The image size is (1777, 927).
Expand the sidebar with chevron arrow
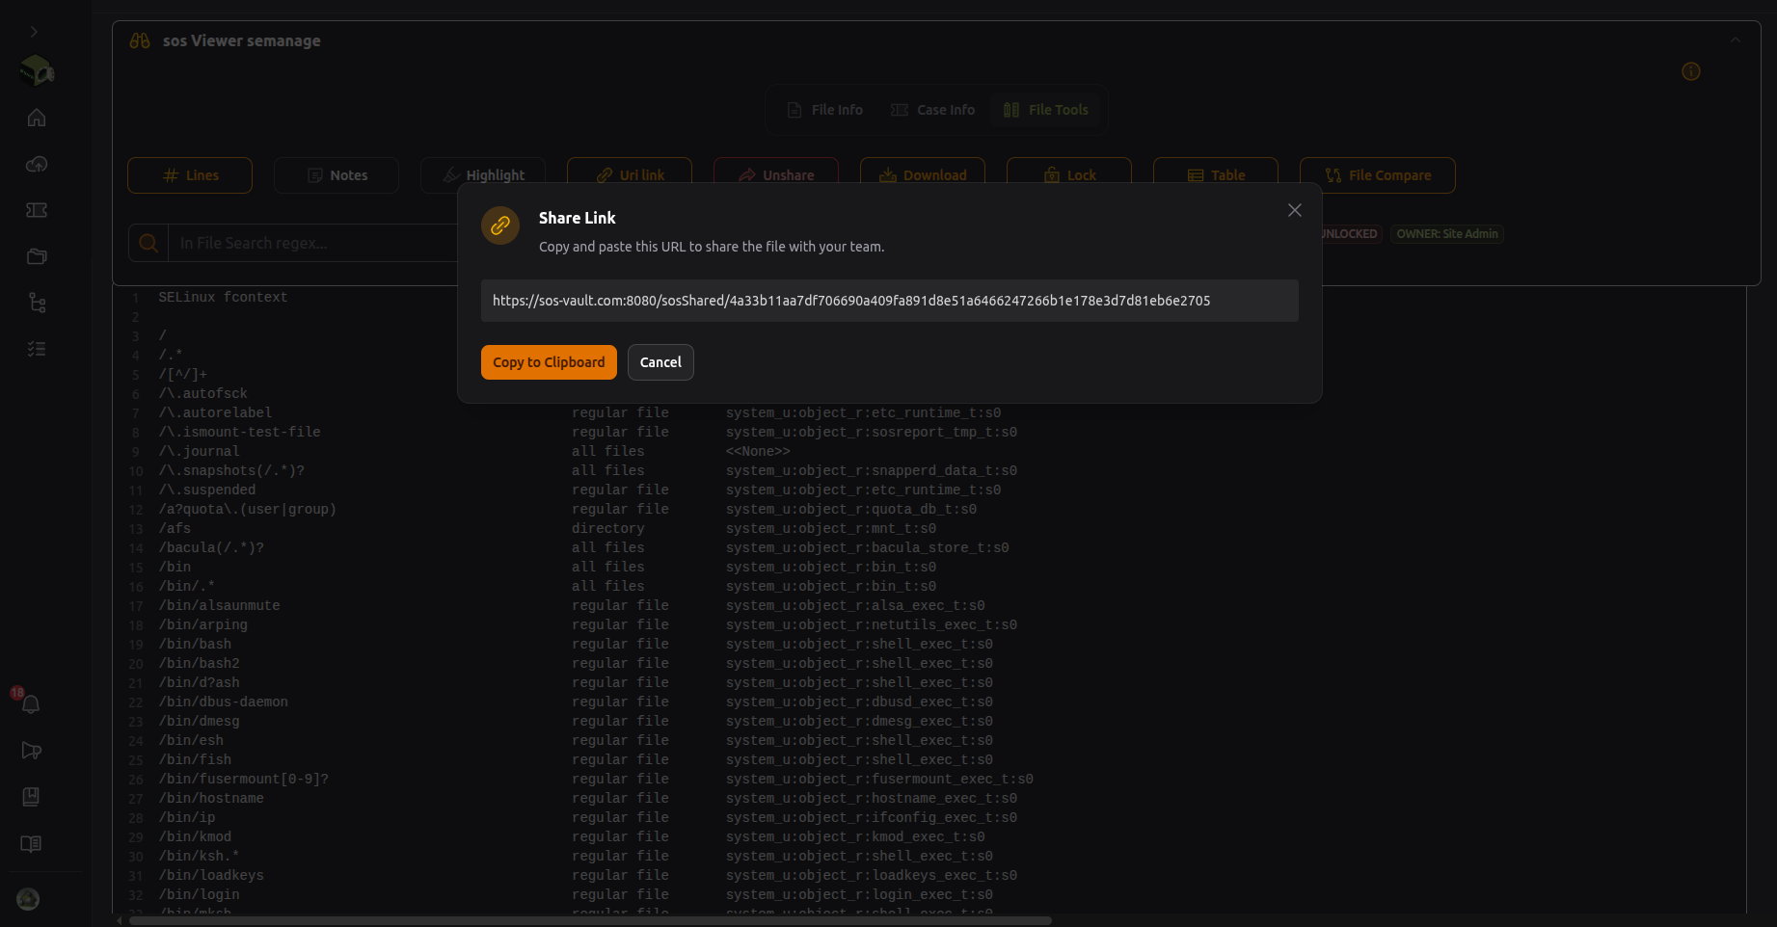click(x=34, y=32)
